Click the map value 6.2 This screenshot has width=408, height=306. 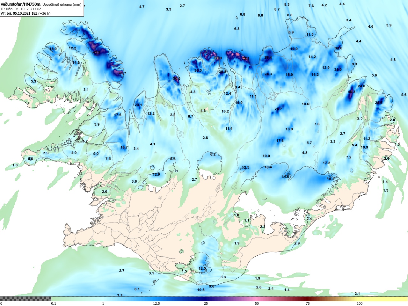coord(213,154)
